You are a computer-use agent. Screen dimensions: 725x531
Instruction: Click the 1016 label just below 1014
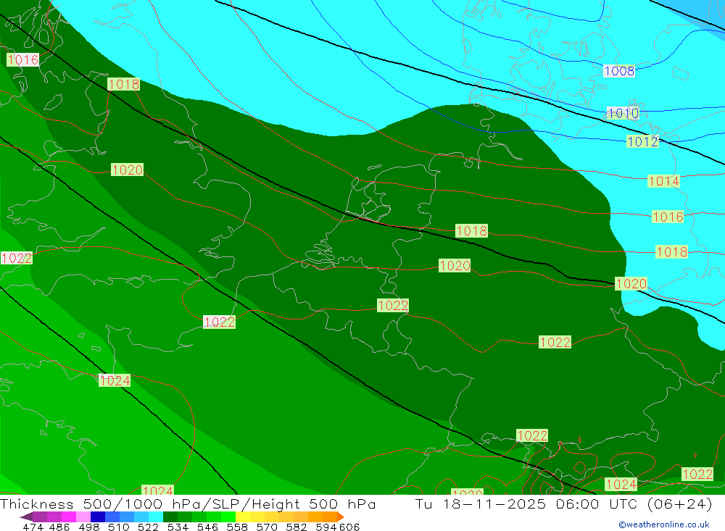[668, 217]
